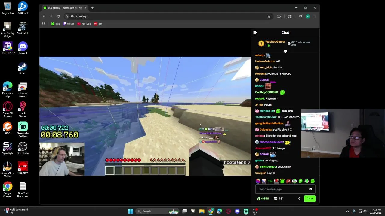The image size is (385, 216).
Task: Open Chrome profile avatar
Action: [308, 16]
